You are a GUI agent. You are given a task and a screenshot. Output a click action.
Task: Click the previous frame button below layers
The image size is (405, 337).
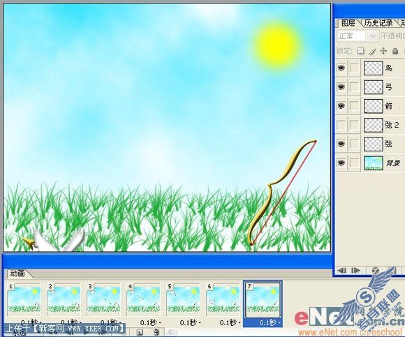point(342,270)
